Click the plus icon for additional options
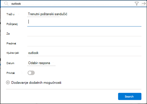The width and height of the screenshot is (147, 104). pyautogui.click(x=8, y=83)
